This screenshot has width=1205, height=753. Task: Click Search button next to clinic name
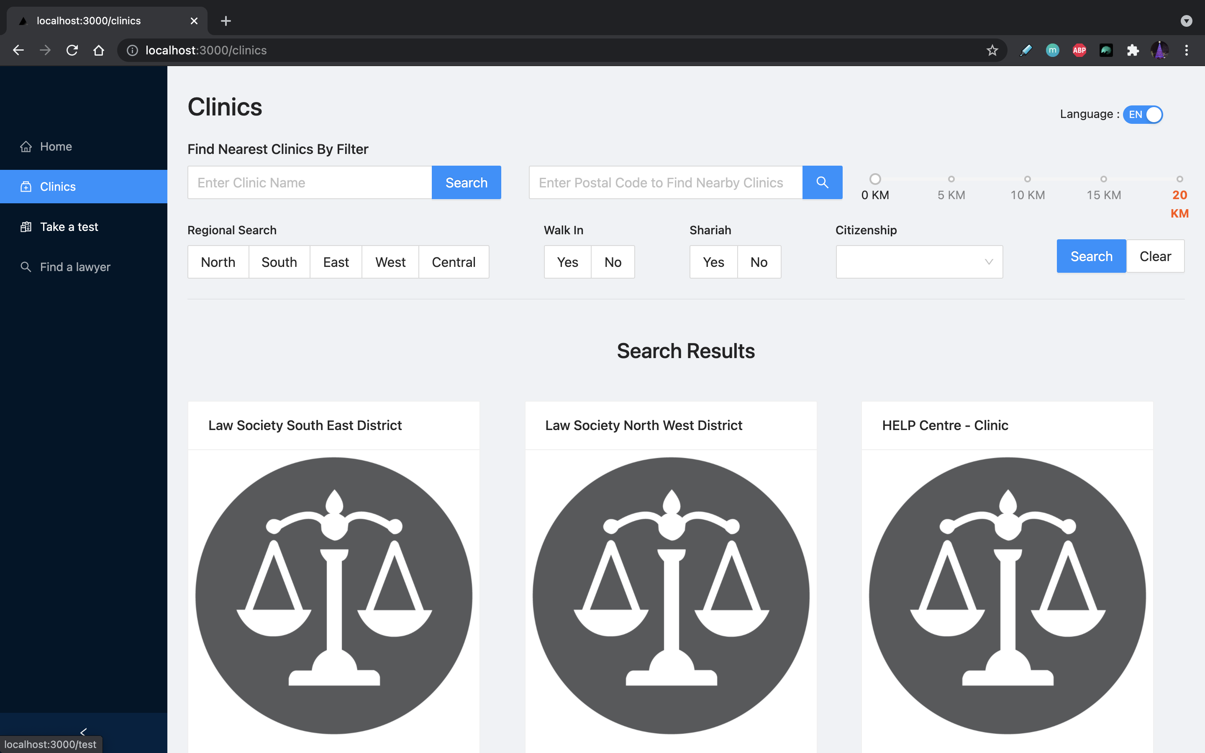point(466,182)
